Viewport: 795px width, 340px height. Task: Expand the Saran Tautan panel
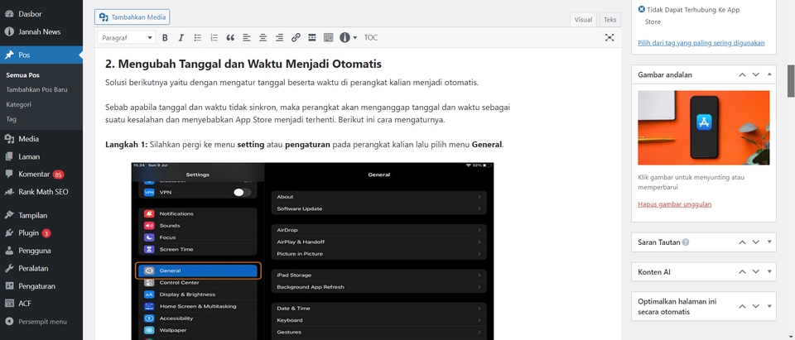[x=769, y=242]
